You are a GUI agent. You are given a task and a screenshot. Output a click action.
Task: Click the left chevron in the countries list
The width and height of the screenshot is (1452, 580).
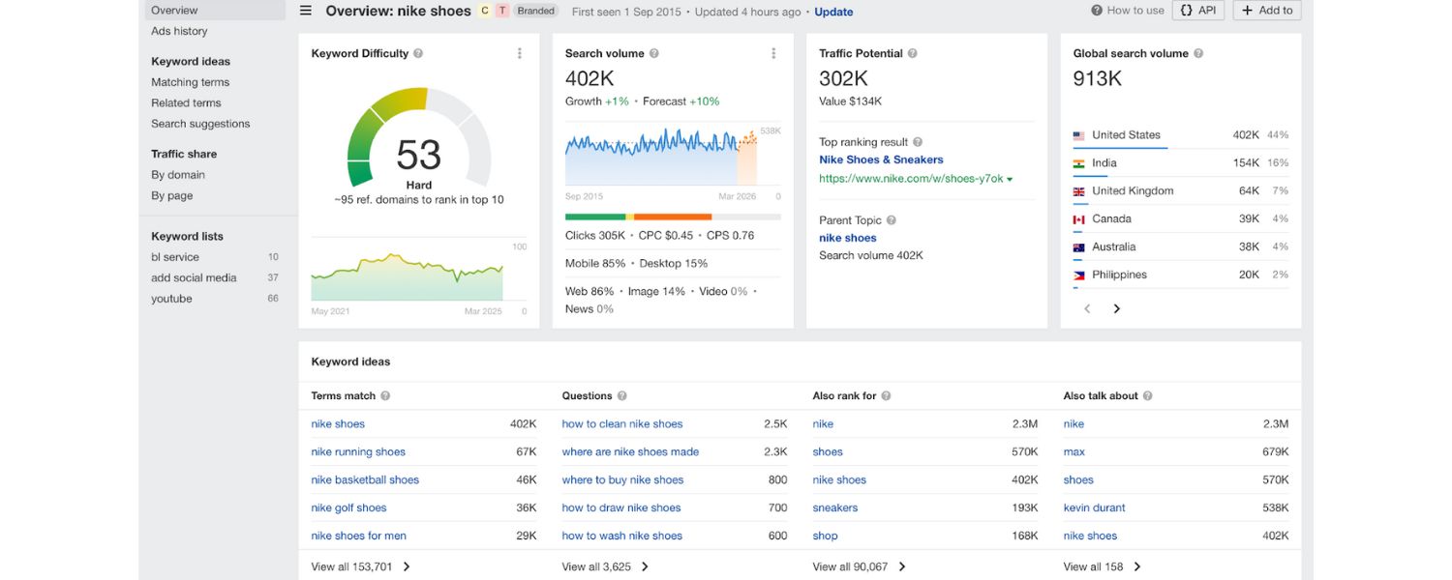click(1086, 308)
